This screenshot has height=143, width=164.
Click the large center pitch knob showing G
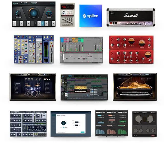[34, 13]
